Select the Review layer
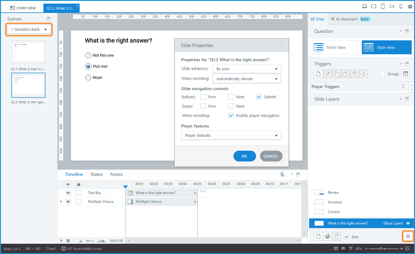This screenshot has width=415, height=254. pos(333,193)
